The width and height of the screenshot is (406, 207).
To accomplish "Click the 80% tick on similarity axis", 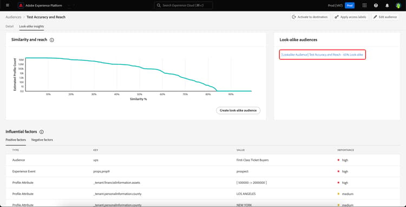I will [x=208, y=95].
